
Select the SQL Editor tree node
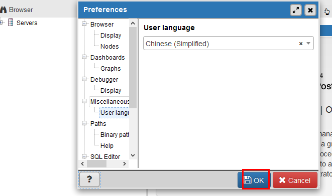pos(105,156)
